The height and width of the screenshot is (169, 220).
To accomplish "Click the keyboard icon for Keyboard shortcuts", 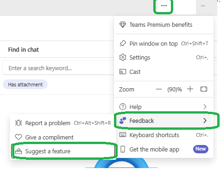I will coord(123,135).
